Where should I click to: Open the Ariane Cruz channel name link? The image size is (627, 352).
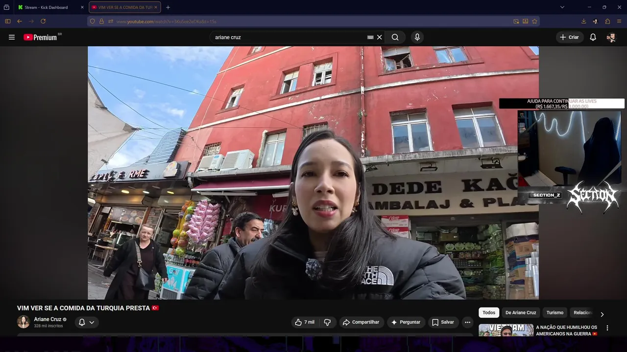click(x=48, y=319)
